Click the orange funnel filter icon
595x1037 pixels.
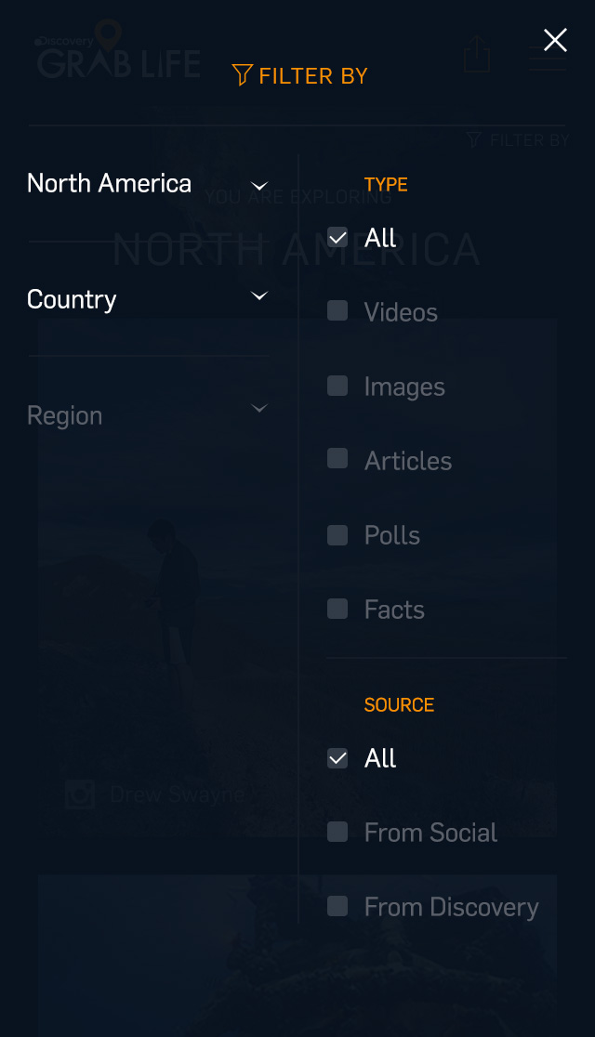coord(242,75)
